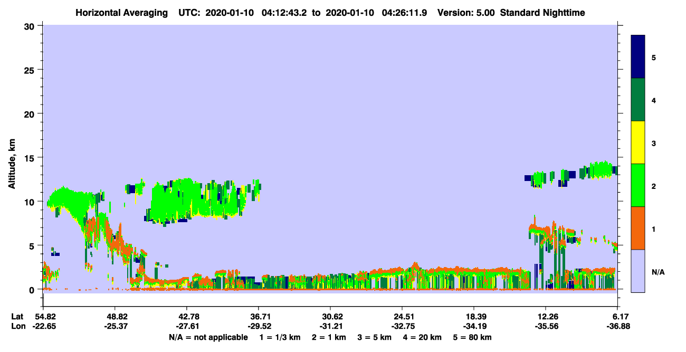Click longitude value -32.75
Image resolution: width=686 pixels, height=352 pixels.
tap(402, 327)
